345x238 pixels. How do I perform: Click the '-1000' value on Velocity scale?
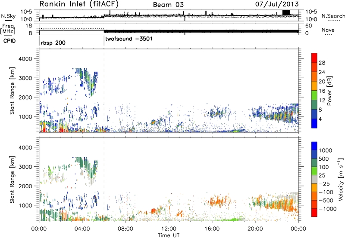tap(328, 209)
